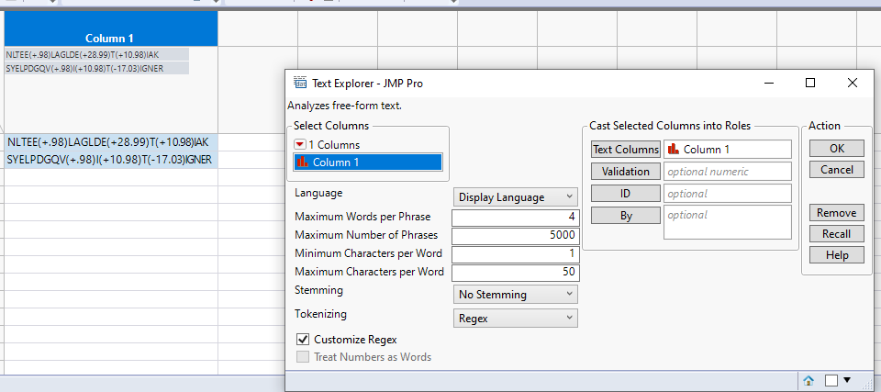Viewport: 881px width, 392px height.
Task: Open the Language dropdown
Action: (x=516, y=197)
